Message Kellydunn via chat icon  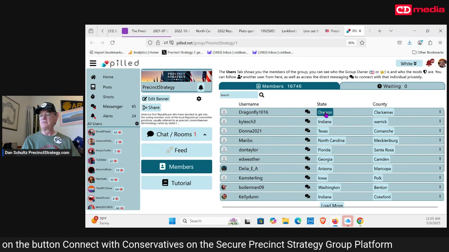pos(307,197)
